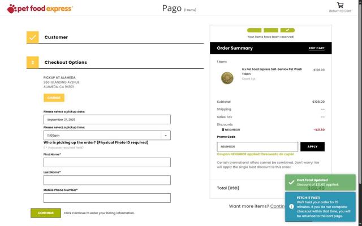
Task: Open the Pet Food Express logo homepage
Action: click(x=40, y=8)
